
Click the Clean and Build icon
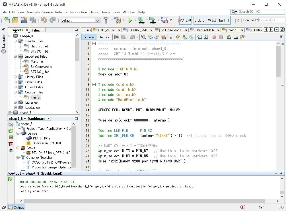pos(118,20)
